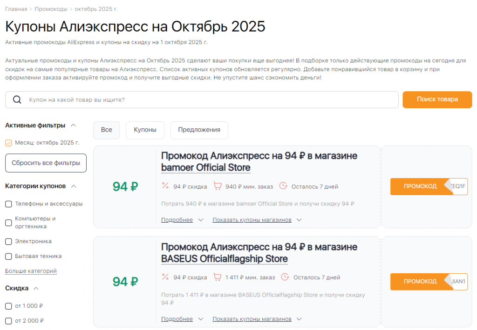Expand "Подробнее" in the bamoer coupon
The height and width of the screenshot is (330, 477).
pos(182,220)
